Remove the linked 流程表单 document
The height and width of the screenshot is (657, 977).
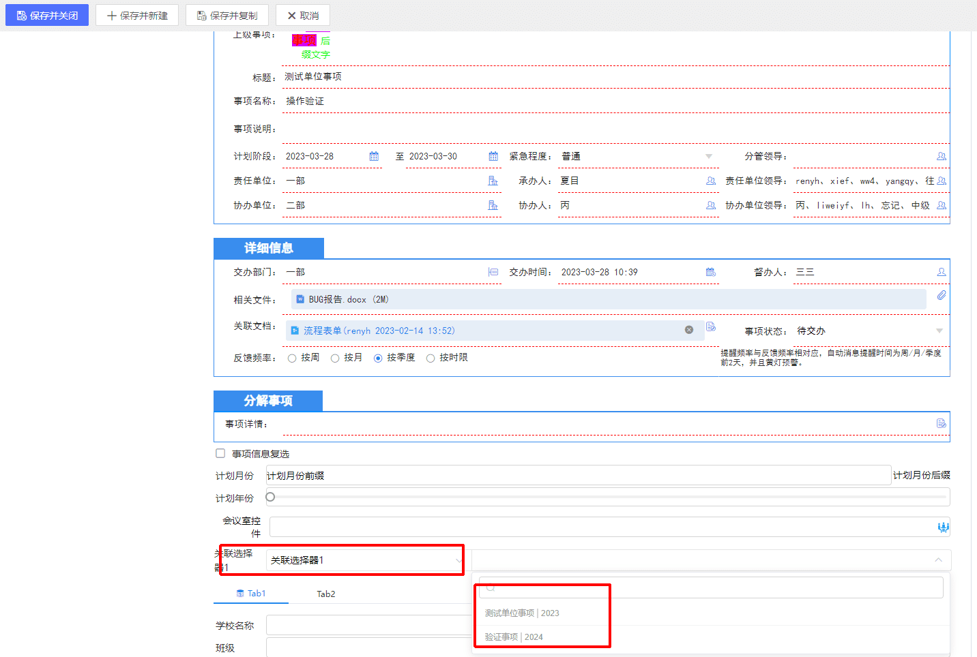coord(689,330)
